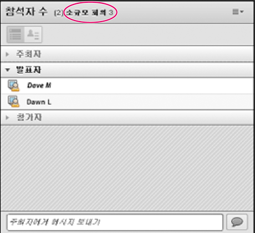Image resolution: width=255 pixels, height=233 pixels.
Task: Click the speech bubble send button
Action: tap(237, 222)
